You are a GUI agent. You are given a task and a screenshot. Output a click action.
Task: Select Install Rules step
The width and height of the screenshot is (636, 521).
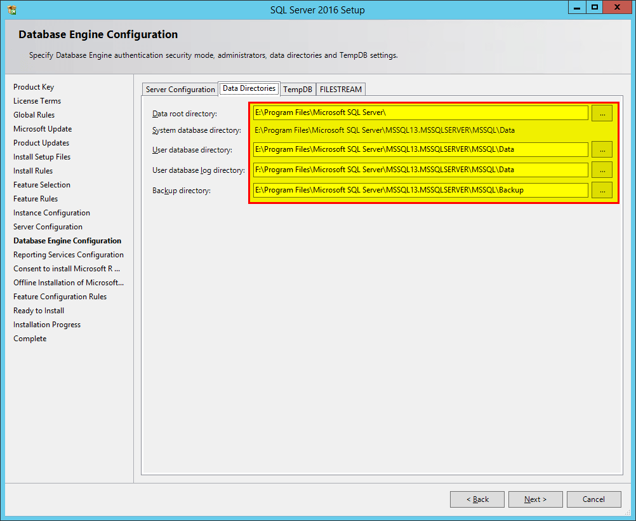[33, 171]
